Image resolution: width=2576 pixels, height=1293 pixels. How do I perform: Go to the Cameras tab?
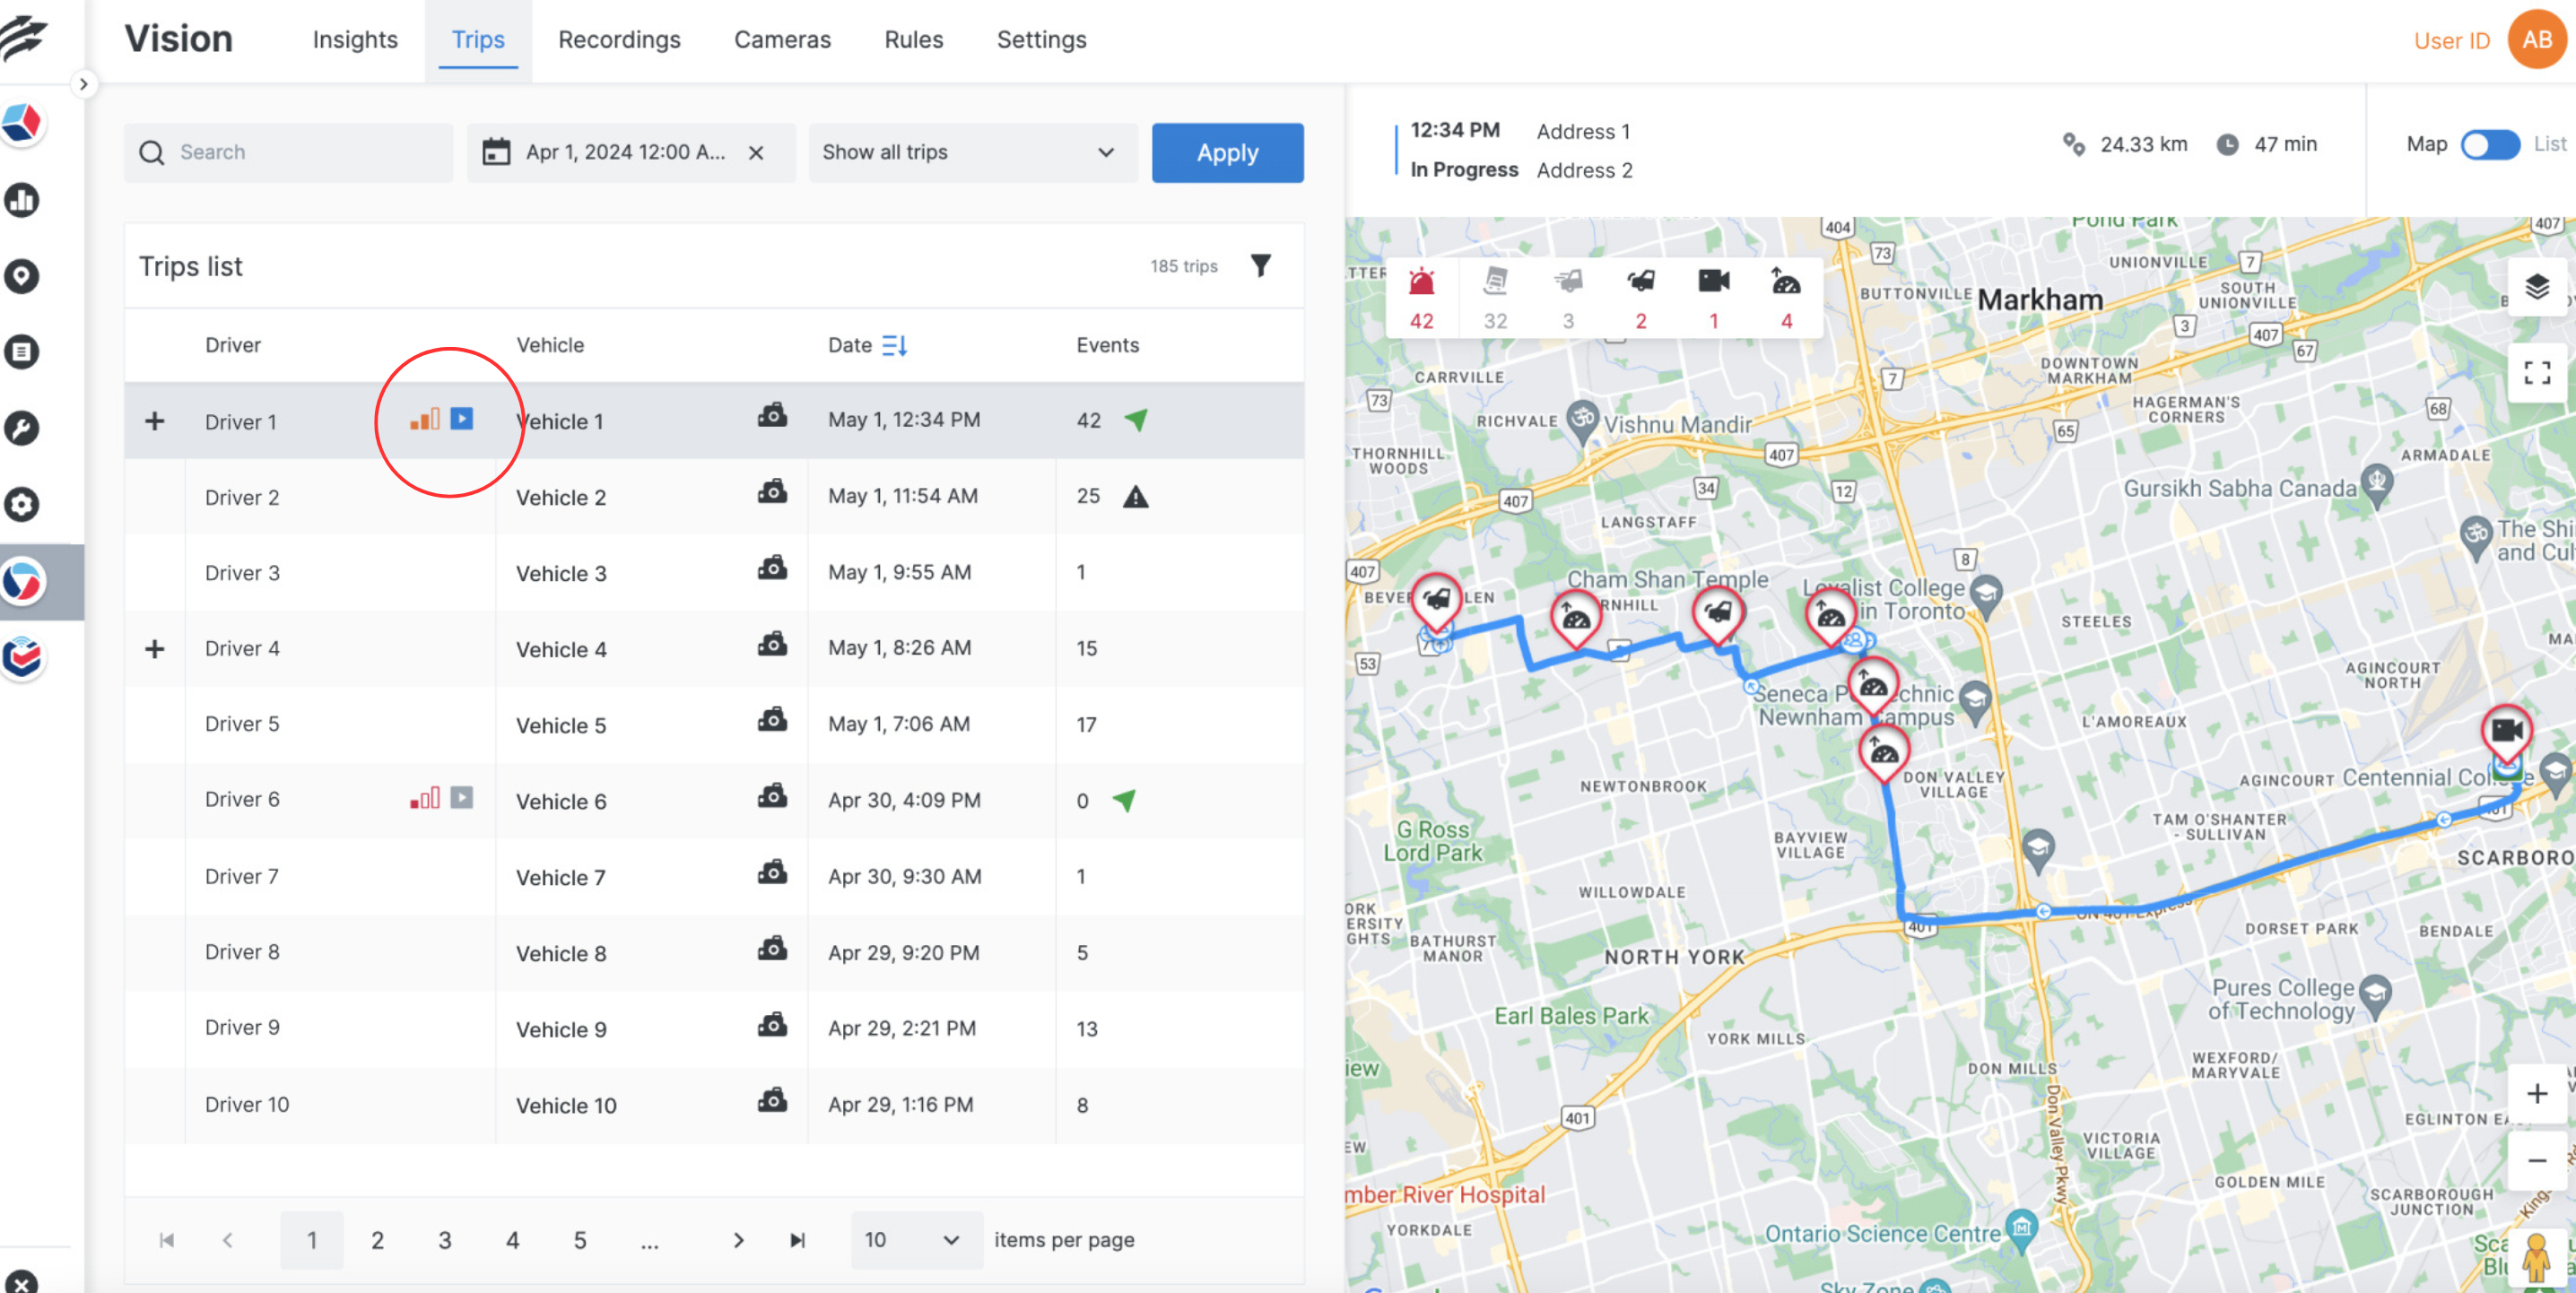click(782, 40)
